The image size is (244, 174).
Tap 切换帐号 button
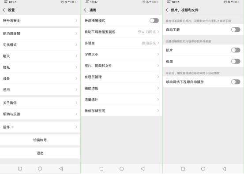click(40, 140)
